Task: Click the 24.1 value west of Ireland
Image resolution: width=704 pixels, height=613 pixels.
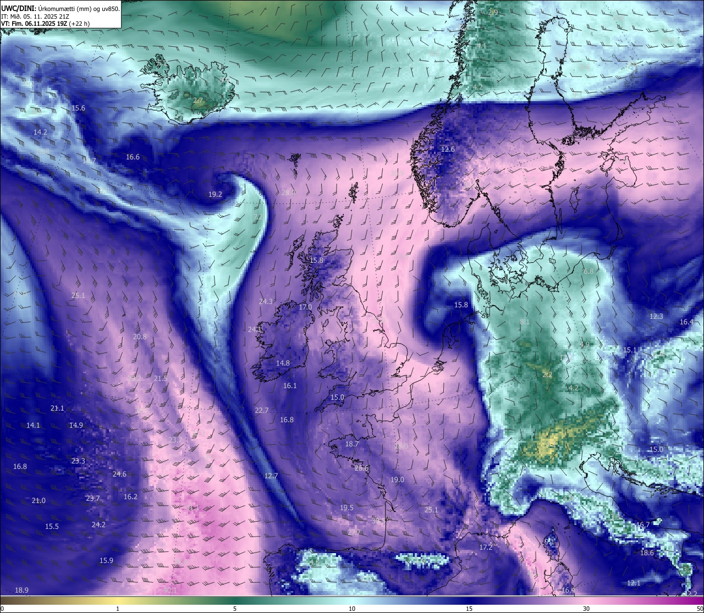Action: (255, 330)
